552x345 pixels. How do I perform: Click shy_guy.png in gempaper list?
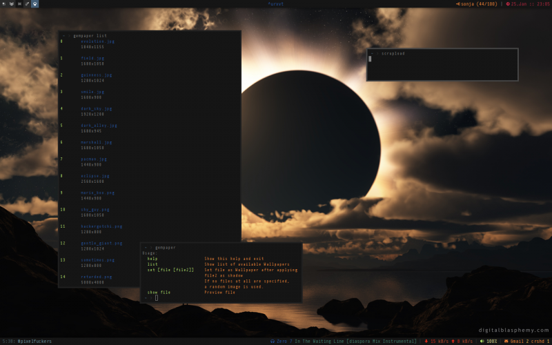95,210
